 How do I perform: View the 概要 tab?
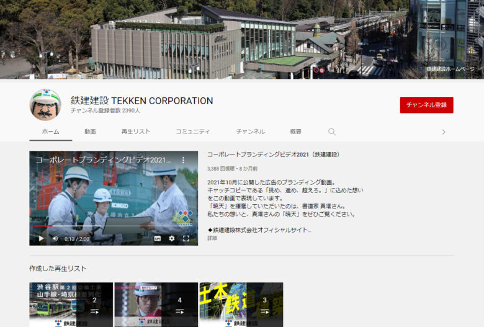[296, 132]
